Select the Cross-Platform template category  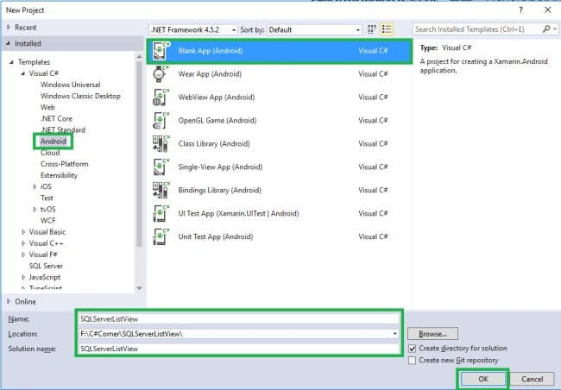point(65,164)
